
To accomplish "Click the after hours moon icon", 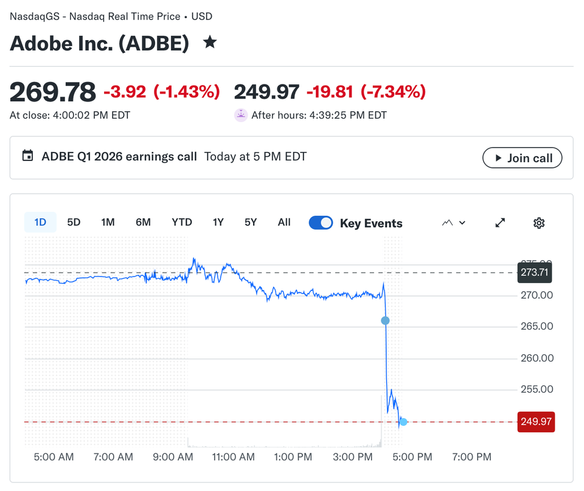I will pyautogui.click(x=240, y=115).
